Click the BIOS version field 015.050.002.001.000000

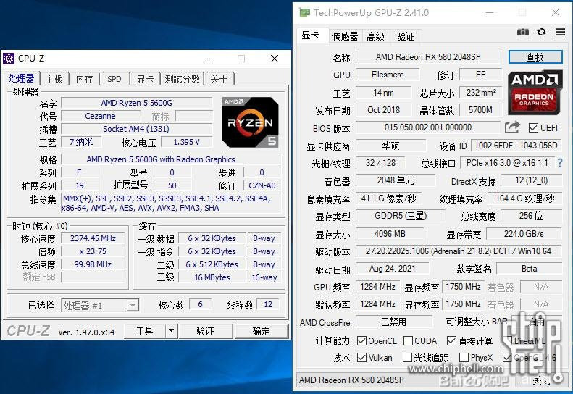pos(428,127)
